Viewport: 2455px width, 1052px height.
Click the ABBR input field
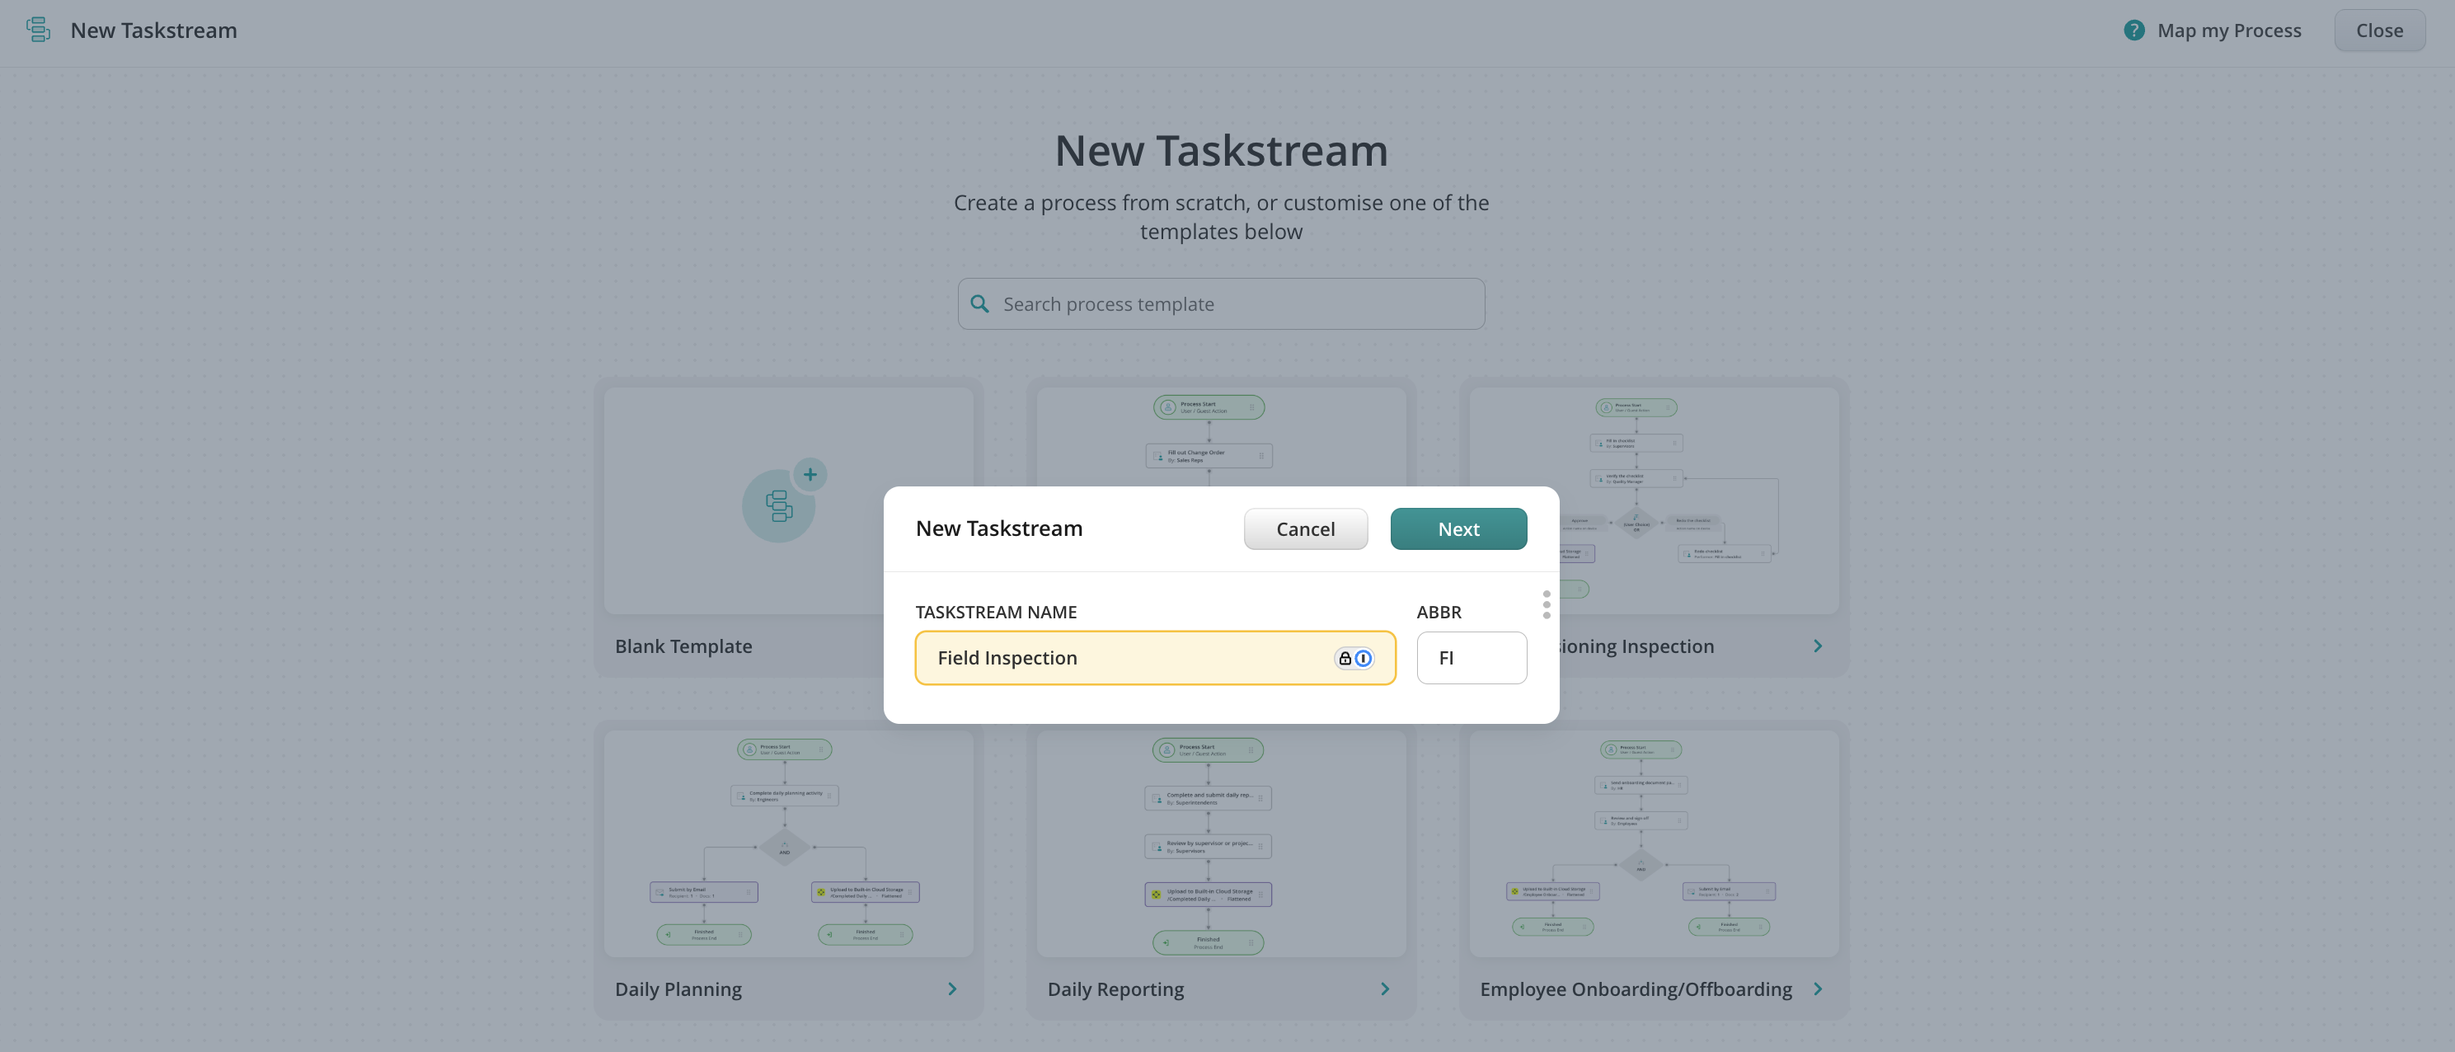pos(1471,658)
